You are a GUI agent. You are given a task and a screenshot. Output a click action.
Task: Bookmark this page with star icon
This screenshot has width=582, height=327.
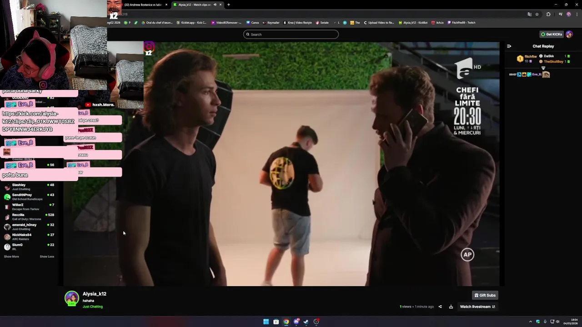coord(537,15)
